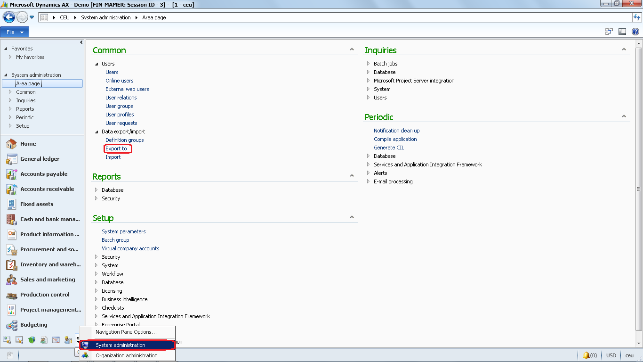The width and height of the screenshot is (643, 362).
Task: Click USD currency in status bar
Action: pyautogui.click(x=611, y=355)
